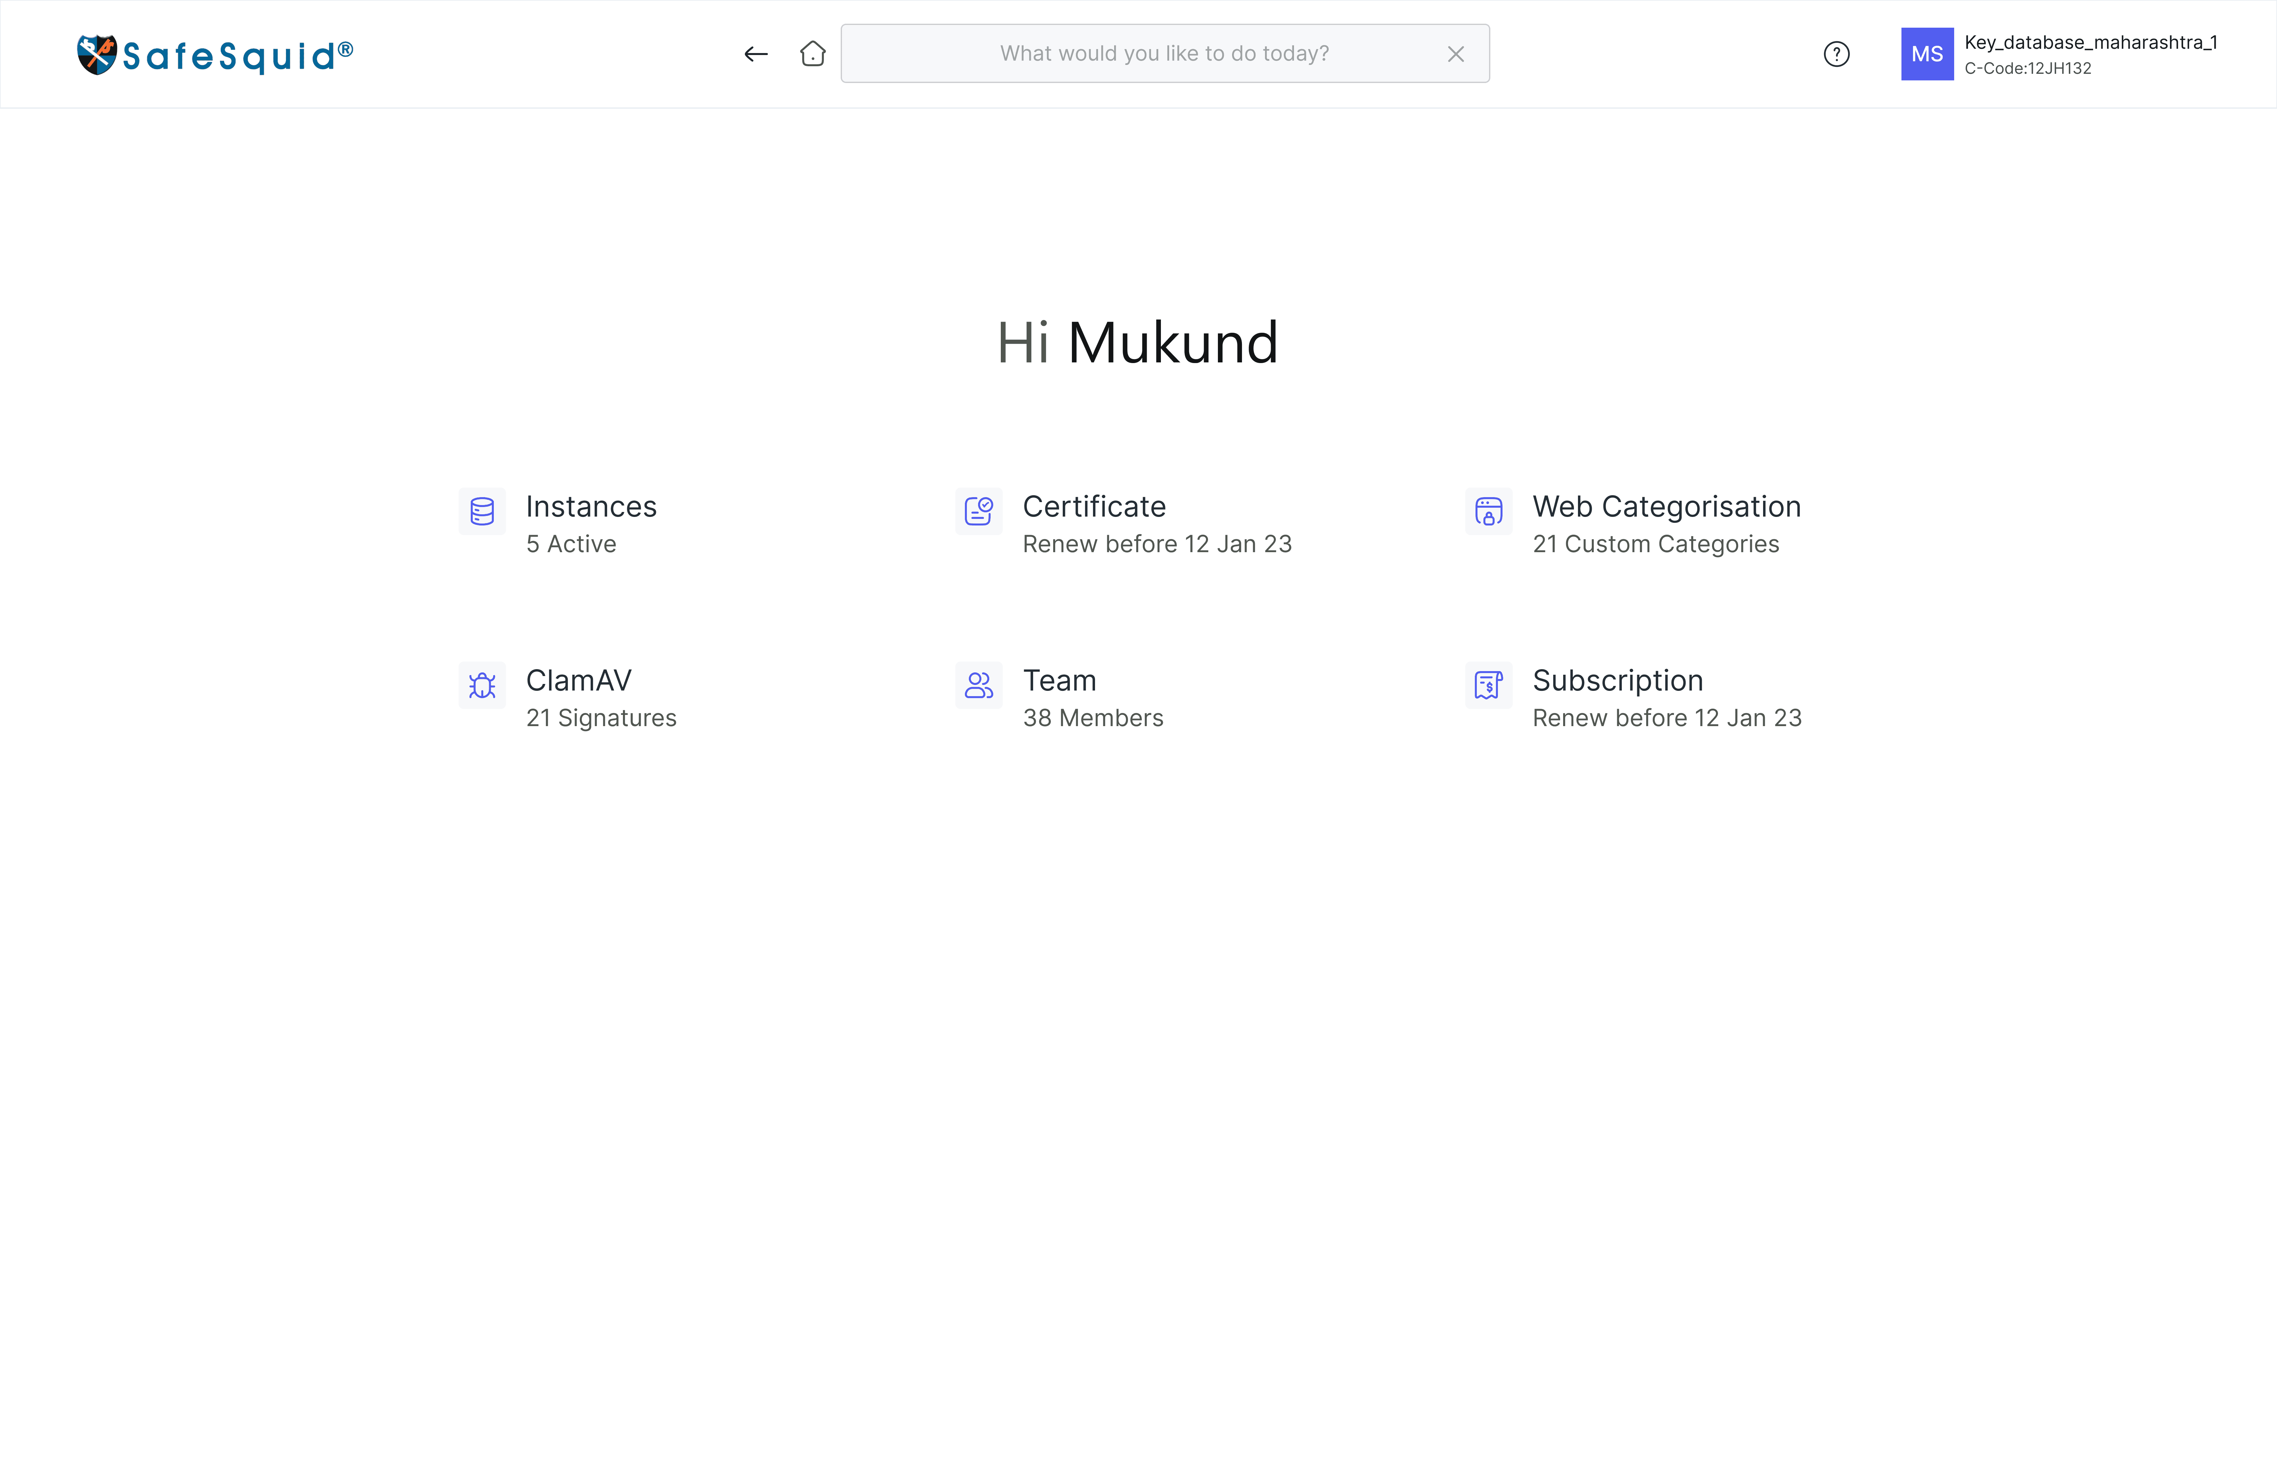Viewport: 2277px width, 1472px height.
Task: Clear the search box with the X
Action: 1455,54
